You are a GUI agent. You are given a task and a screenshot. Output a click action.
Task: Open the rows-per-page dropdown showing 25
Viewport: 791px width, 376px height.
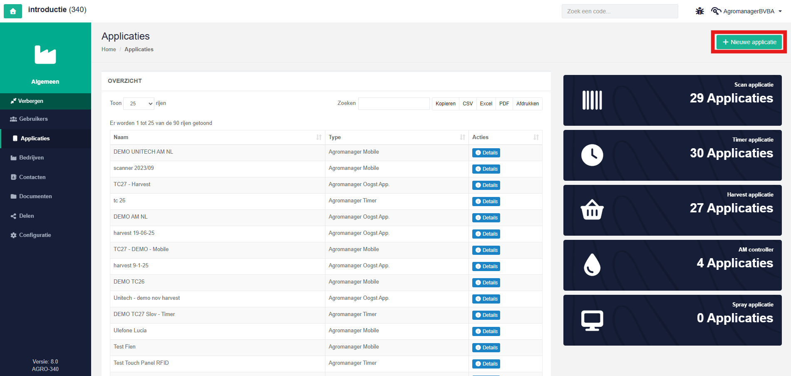tap(139, 104)
